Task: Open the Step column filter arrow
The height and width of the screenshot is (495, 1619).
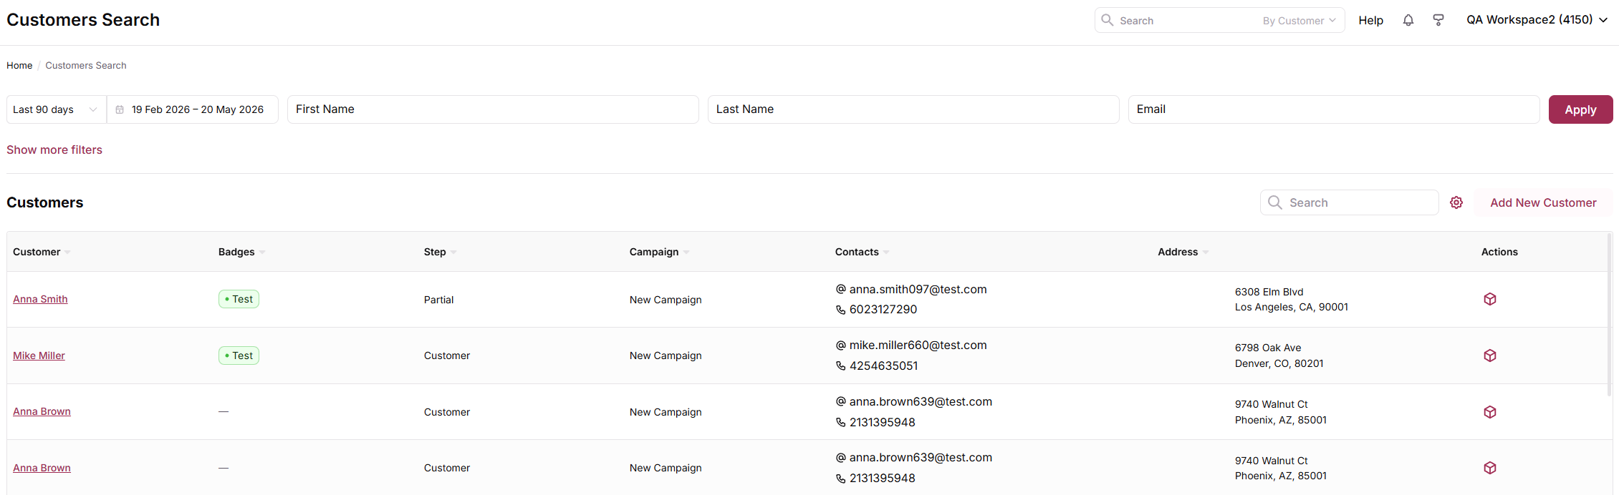Action: [x=453, y=253]
